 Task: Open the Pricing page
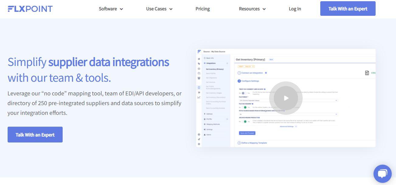click(203, 9)
